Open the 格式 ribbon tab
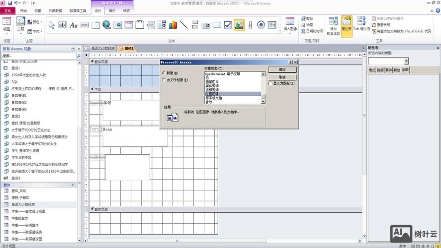Image resolution: width=441 pixels, height=248 pixels. pyautogui.click(x=126, y=10)
